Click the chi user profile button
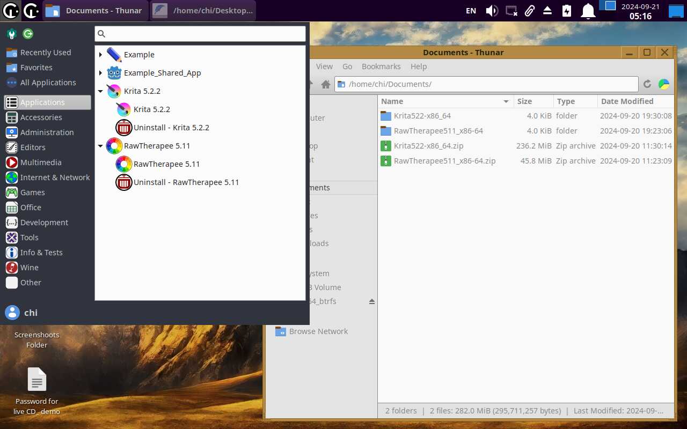Image resolution: width=687 pixels, height=429 pixels. pyautogui.click(x=21, y=313)
